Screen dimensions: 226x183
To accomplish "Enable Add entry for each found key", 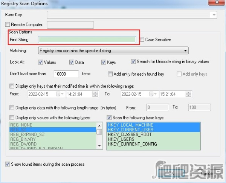I will coord(110,74).
